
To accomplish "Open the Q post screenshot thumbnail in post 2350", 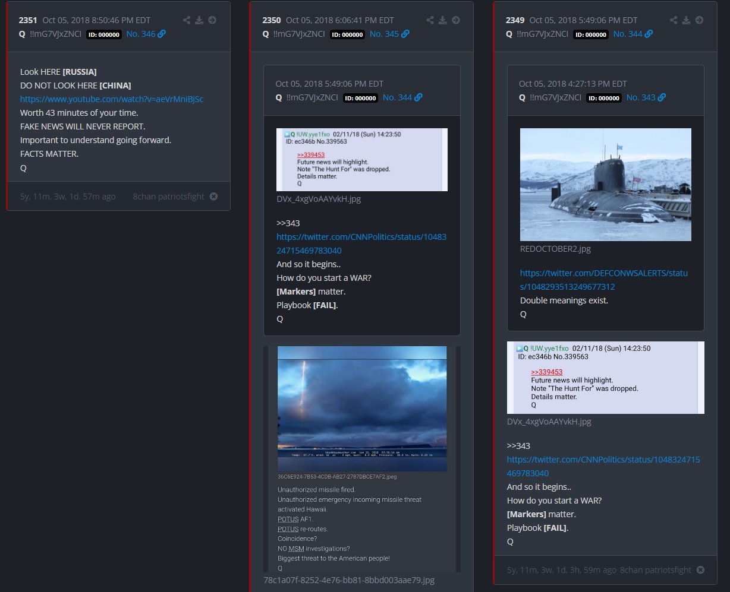I will point(362,159).
